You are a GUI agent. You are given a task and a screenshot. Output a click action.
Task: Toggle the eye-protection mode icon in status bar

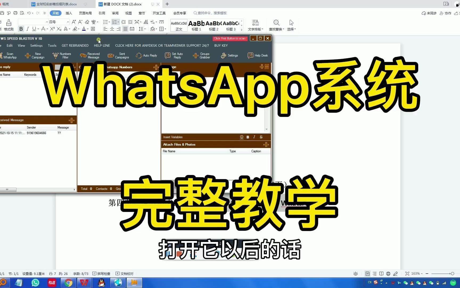click(356, 274)
